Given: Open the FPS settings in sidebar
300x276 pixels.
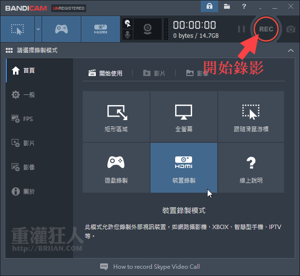Looking at the screenshot, I should coord(28,119).
